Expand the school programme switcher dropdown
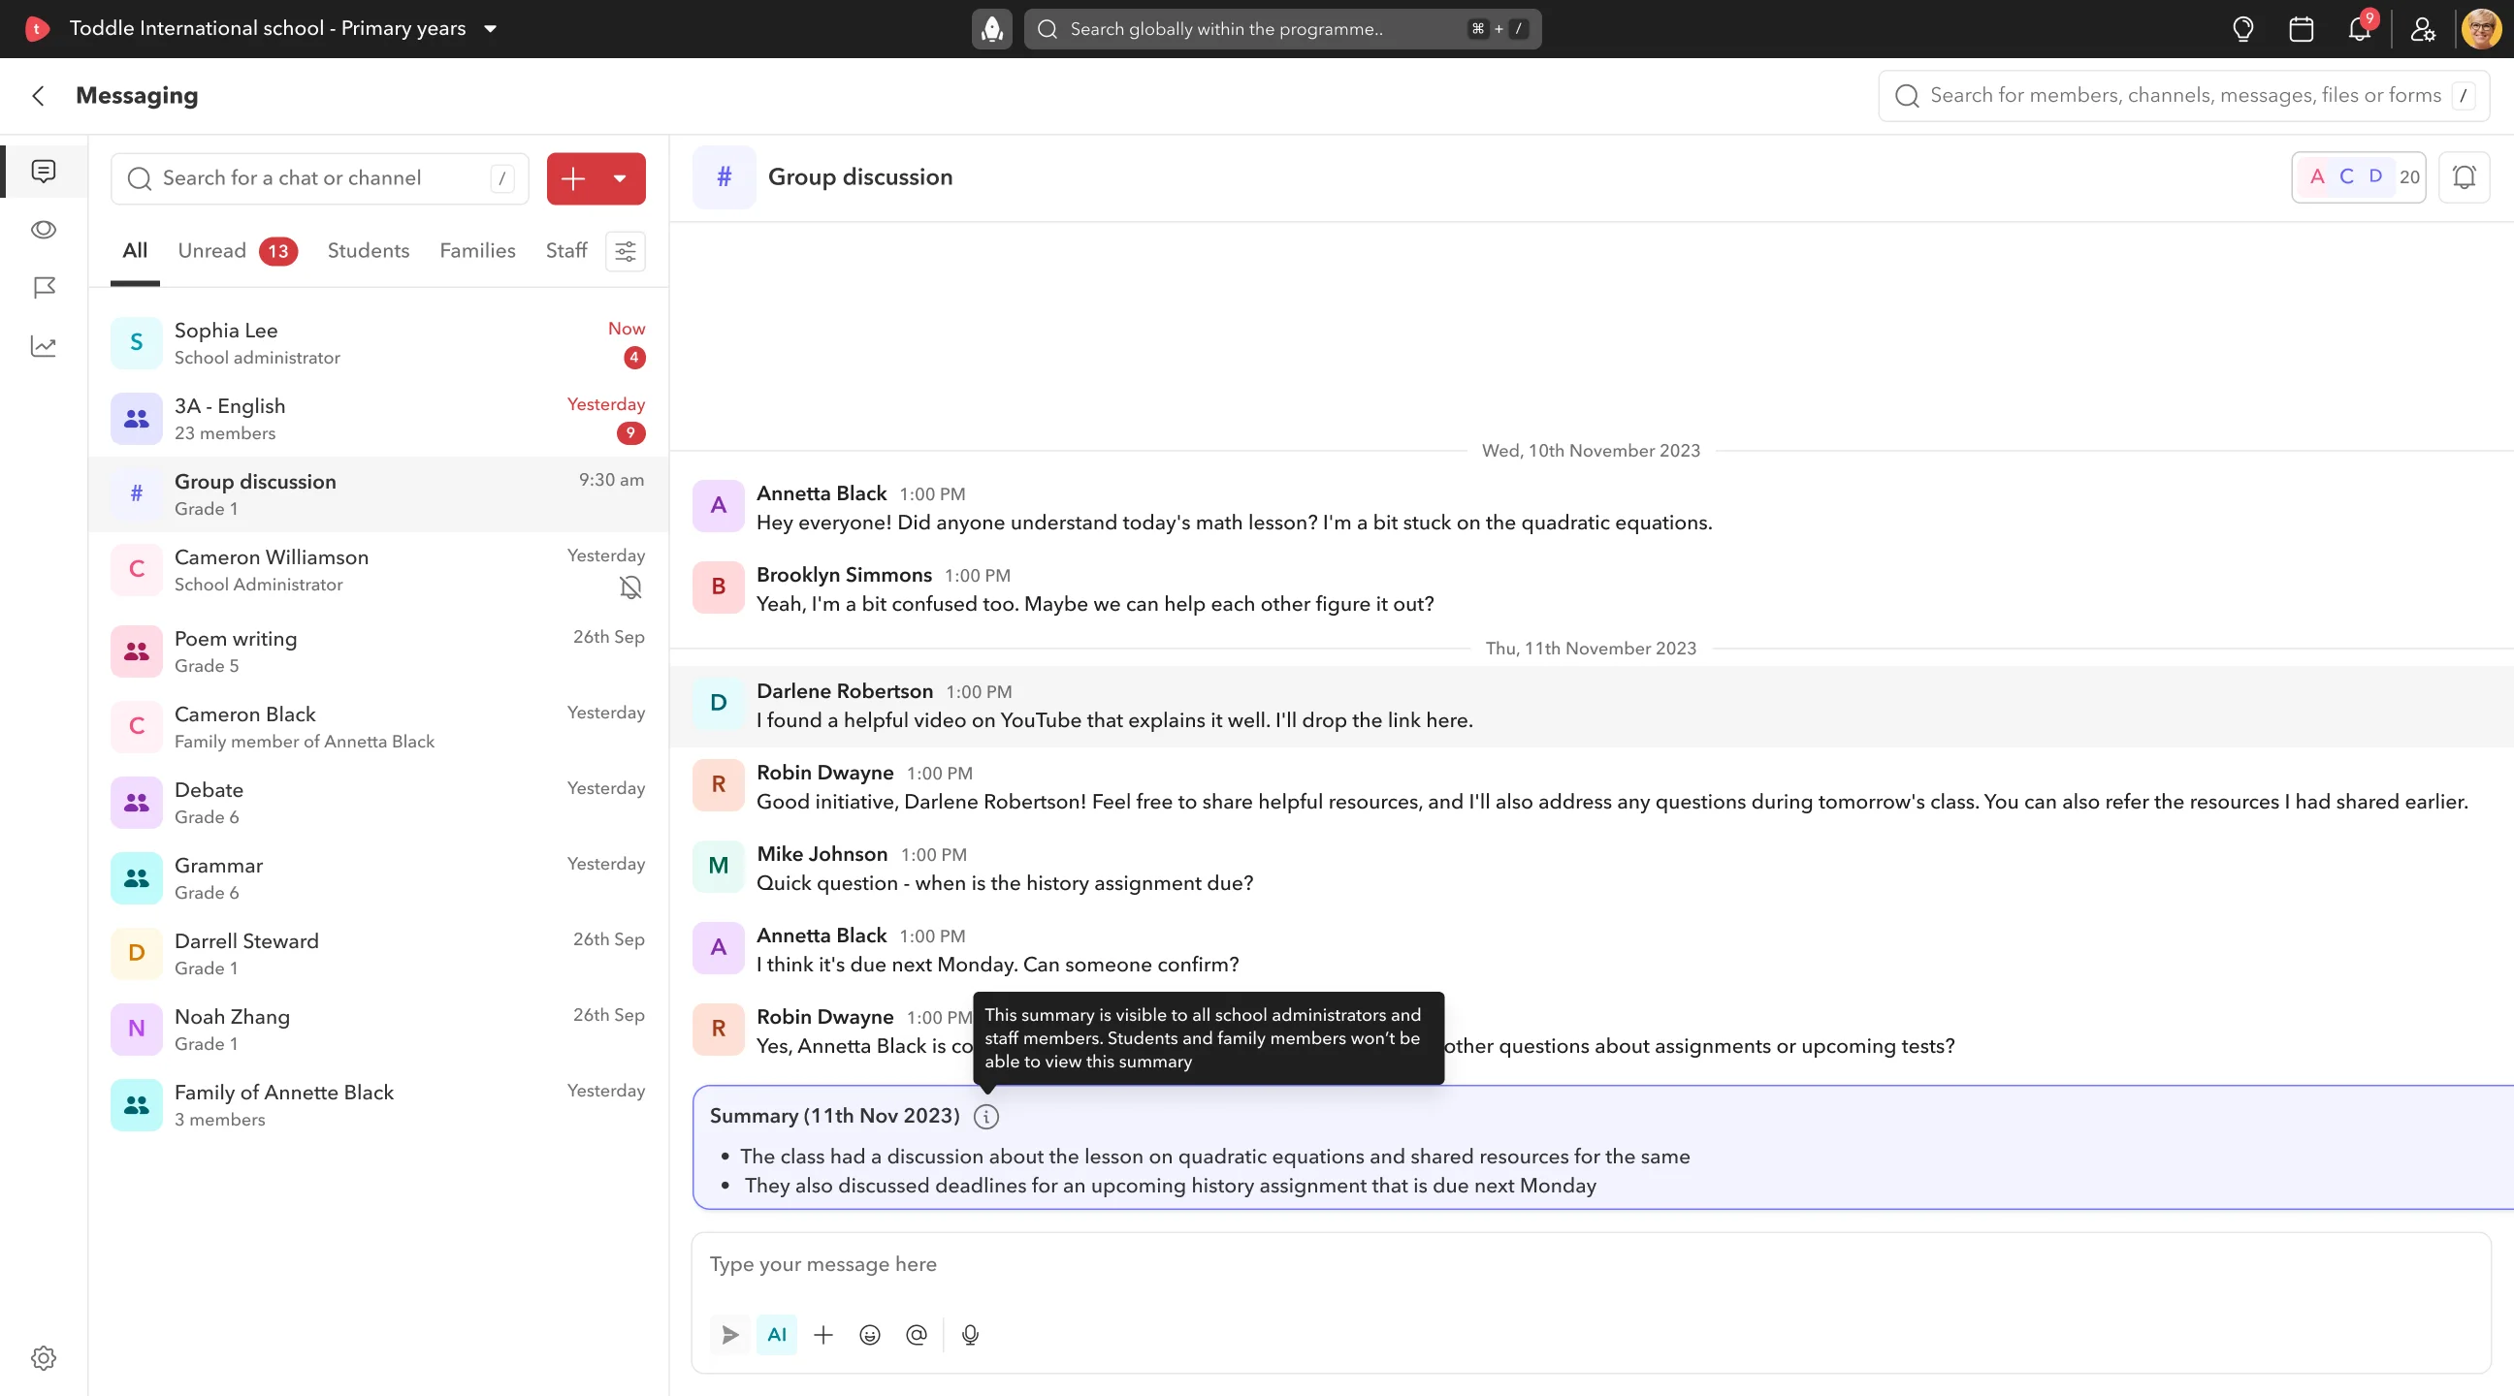The height and width of the screenshot is (1396, 2514). (x=491, y=29)
